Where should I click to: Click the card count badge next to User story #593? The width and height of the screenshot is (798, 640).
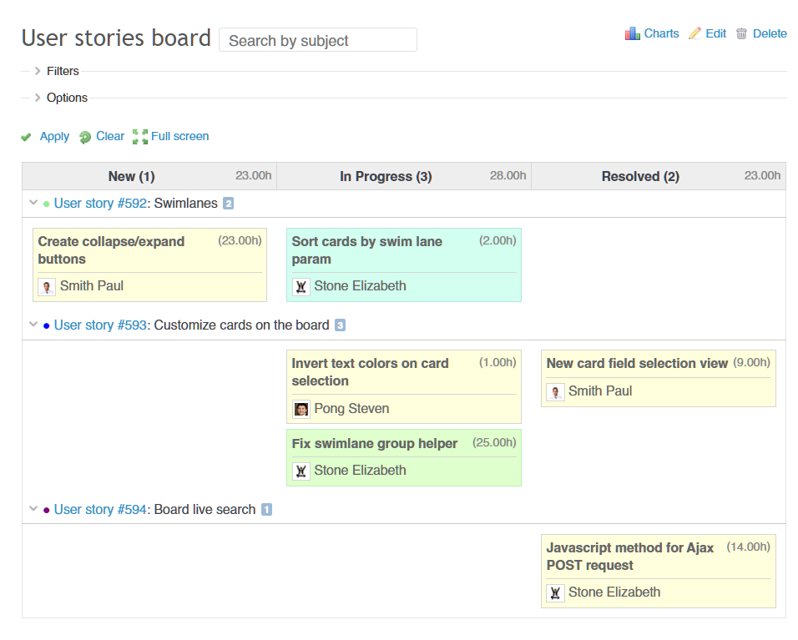(x=339, y=325)
